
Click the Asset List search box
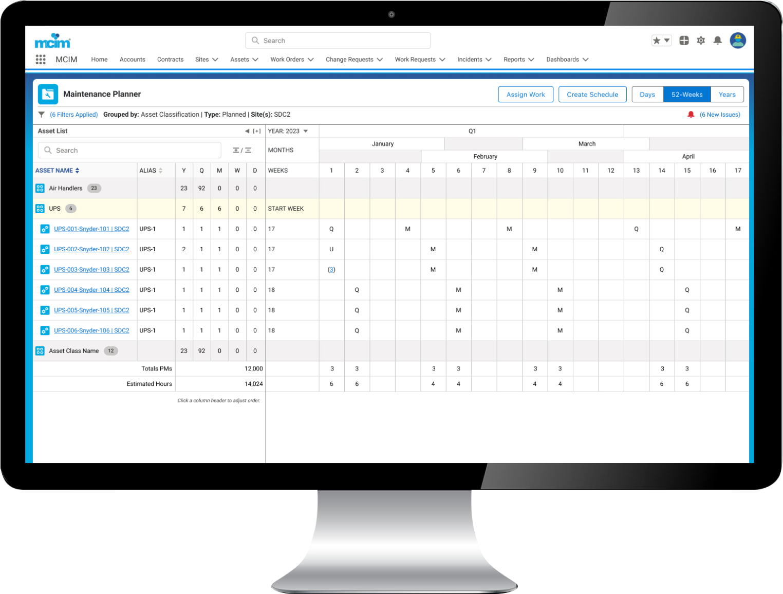tap(129, 151)
